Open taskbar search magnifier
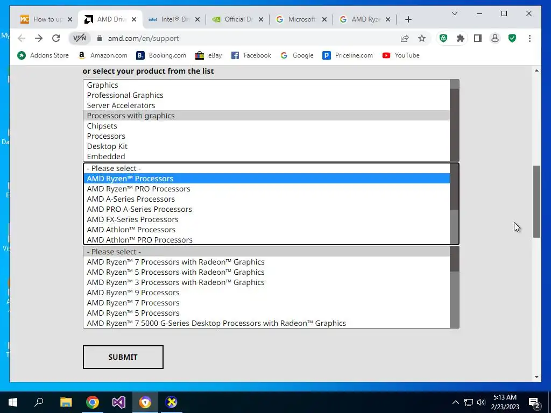551x413 pixels. (39, 402)
